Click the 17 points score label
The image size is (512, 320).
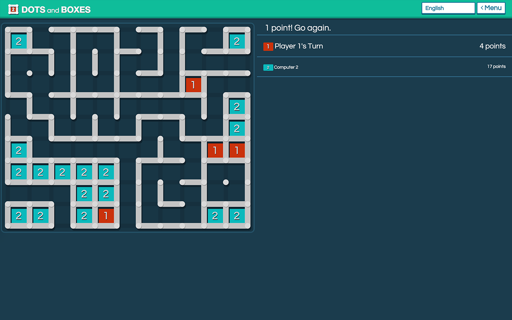496,66
